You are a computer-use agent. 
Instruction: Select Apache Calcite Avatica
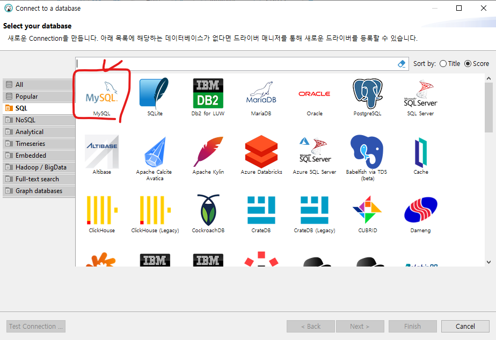point(155,152)
